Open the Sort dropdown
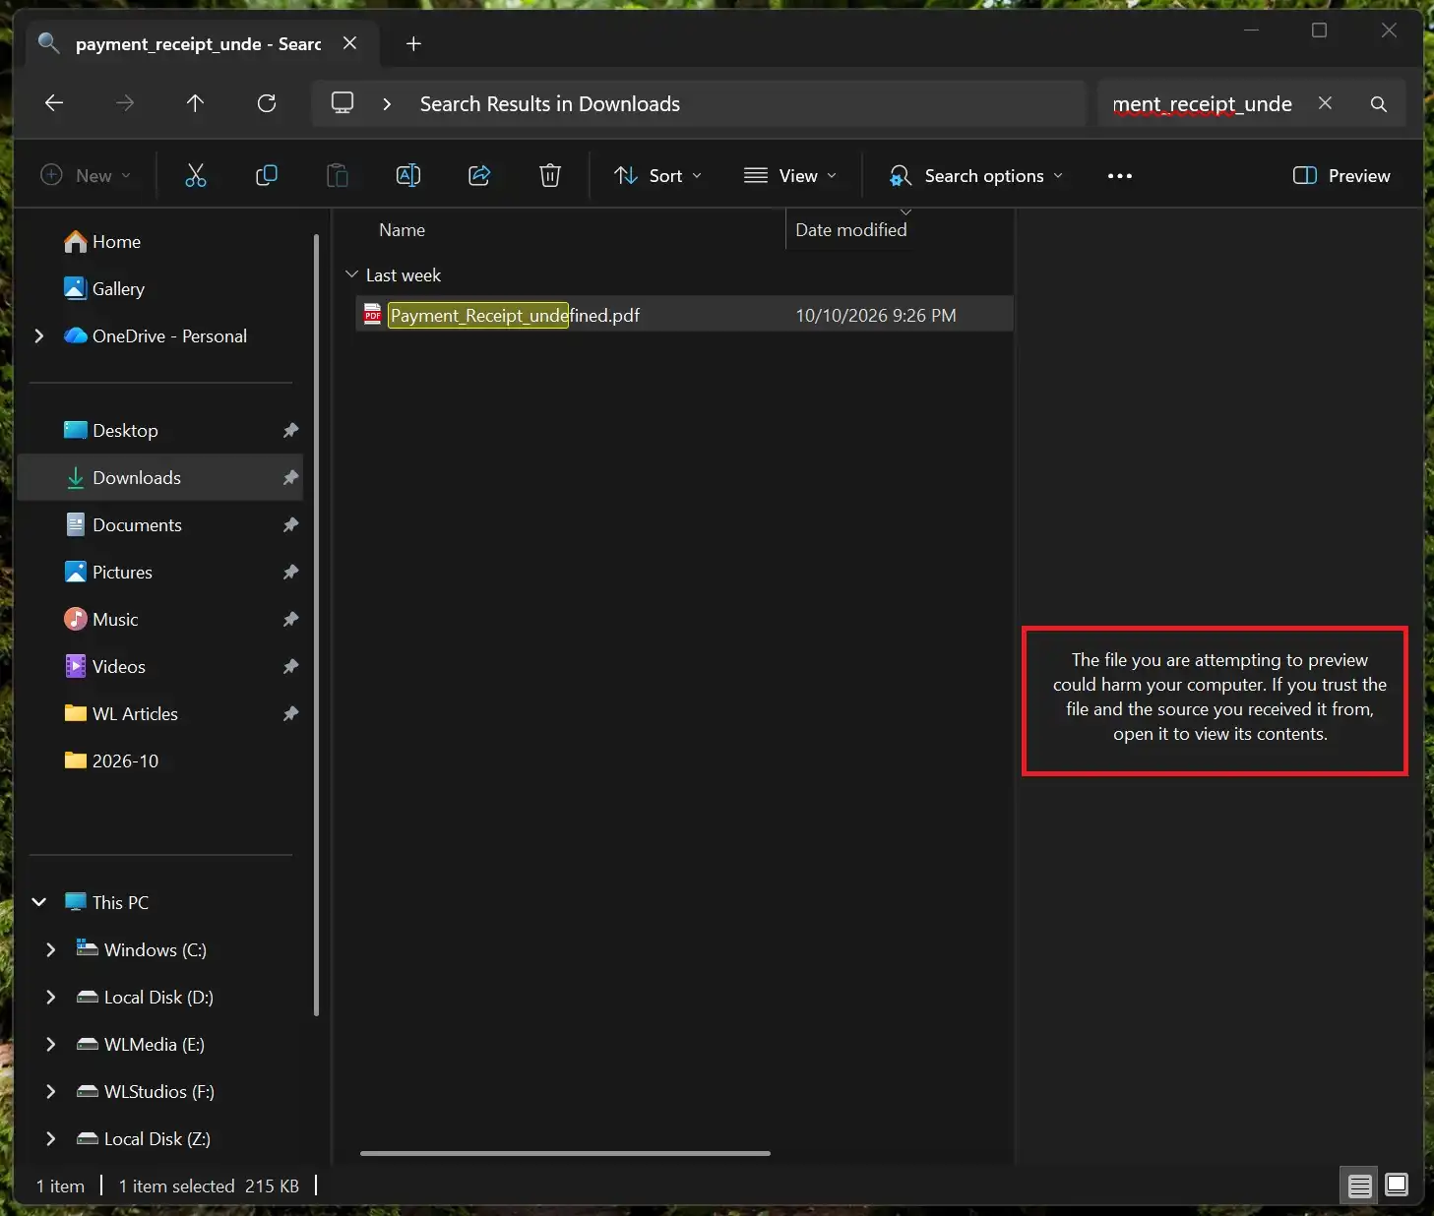Image resolution: width=1434 pixels, height=1216 pixels. 658,175
